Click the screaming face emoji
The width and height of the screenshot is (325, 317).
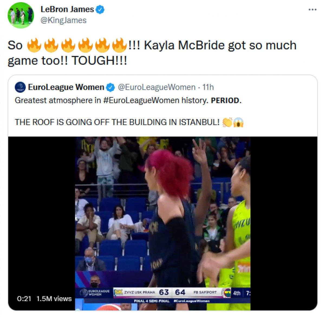click(239, 122)
